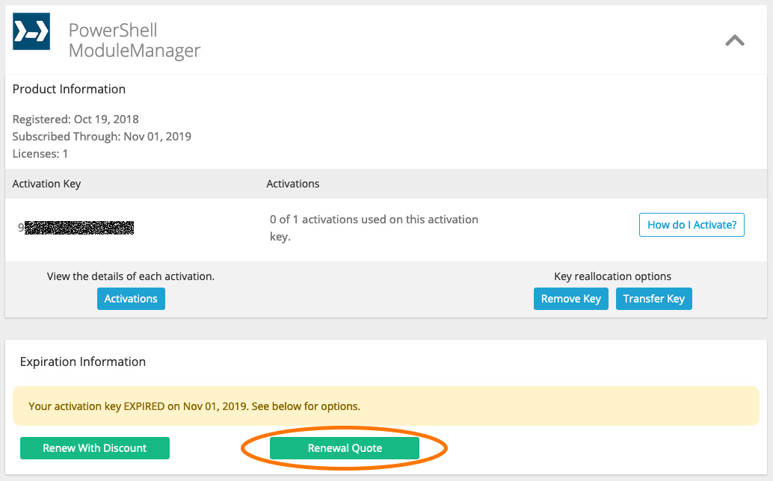Click the Product Information heading

click(x=69, y=89)
